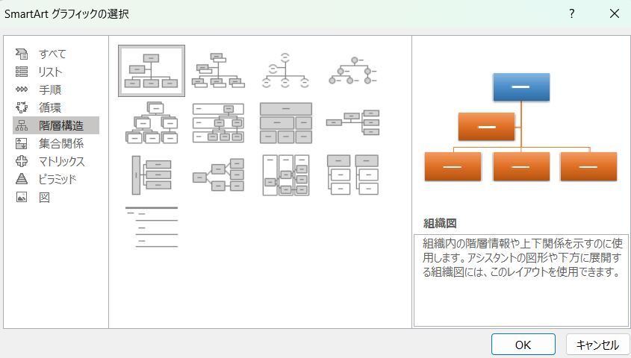Image resolution: width=631 pixels, height=358 pixels.
Task: Choose the stacked-box Hierarchy layout thumbnail
Action: (152, 123)
